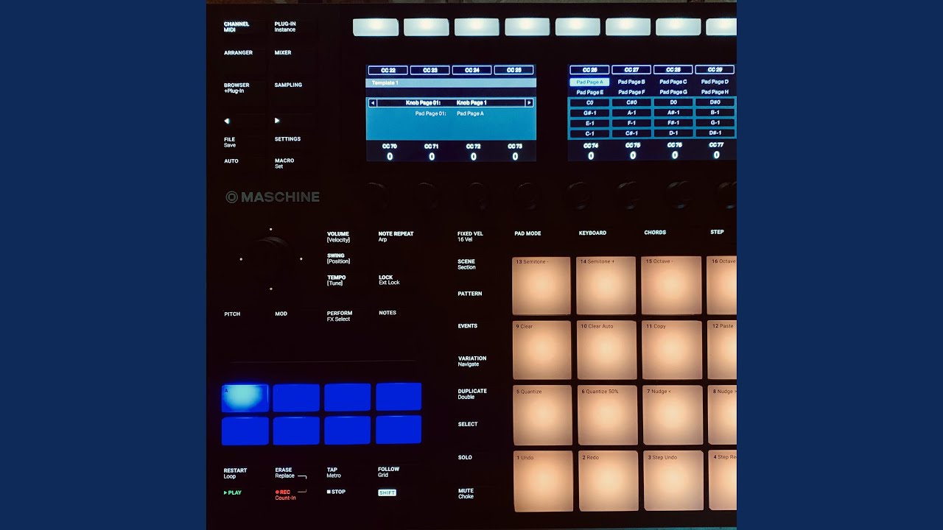Switch to PAD MODE
The width and height of the screenshot is (943, 530).
tap(527, 233)
